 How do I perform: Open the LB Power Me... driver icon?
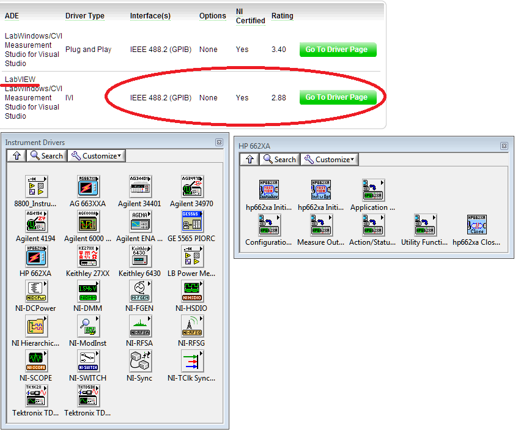point(192,256)
